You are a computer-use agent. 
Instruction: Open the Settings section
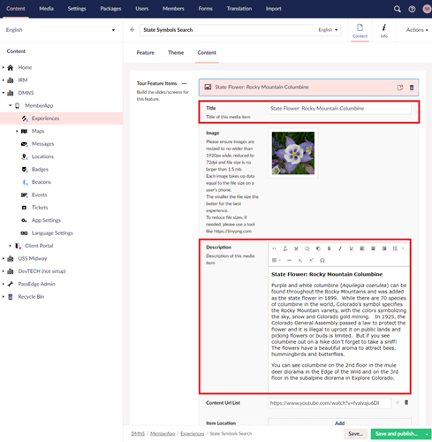77,9
